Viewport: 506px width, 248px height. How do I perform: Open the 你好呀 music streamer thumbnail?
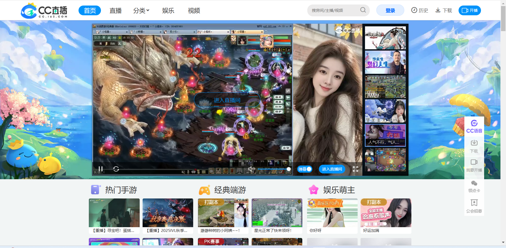coord(332,213)
